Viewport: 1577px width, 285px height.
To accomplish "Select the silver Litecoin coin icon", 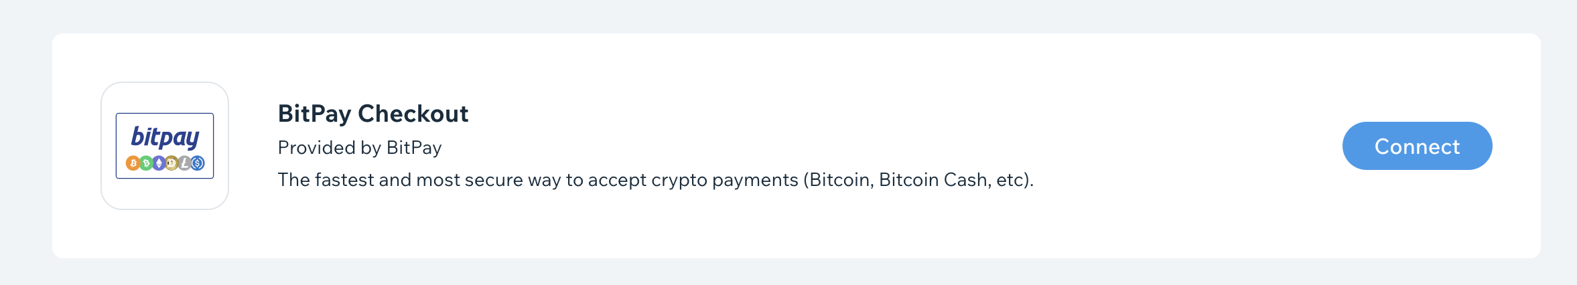I will pyautogui.click(x=185, y=163).
